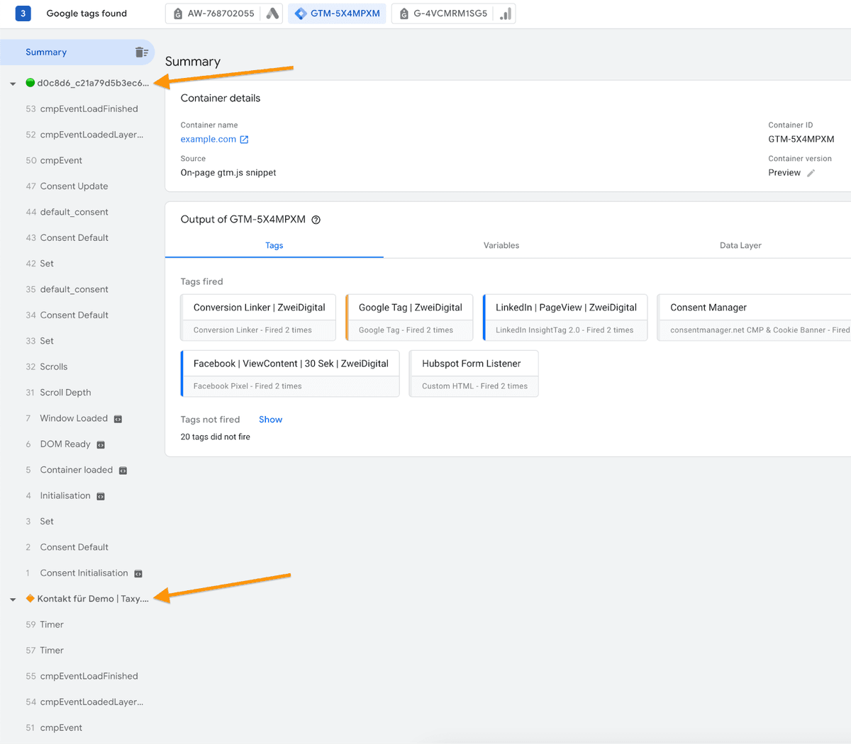Select the Timer event numbered 59
Viewport: 851px width, 744px height.
(52, 624)
